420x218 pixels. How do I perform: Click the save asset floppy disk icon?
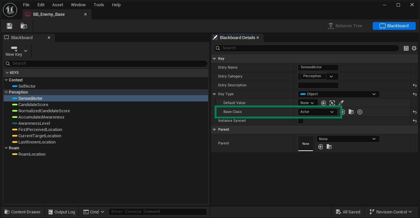tap(10, 26)
